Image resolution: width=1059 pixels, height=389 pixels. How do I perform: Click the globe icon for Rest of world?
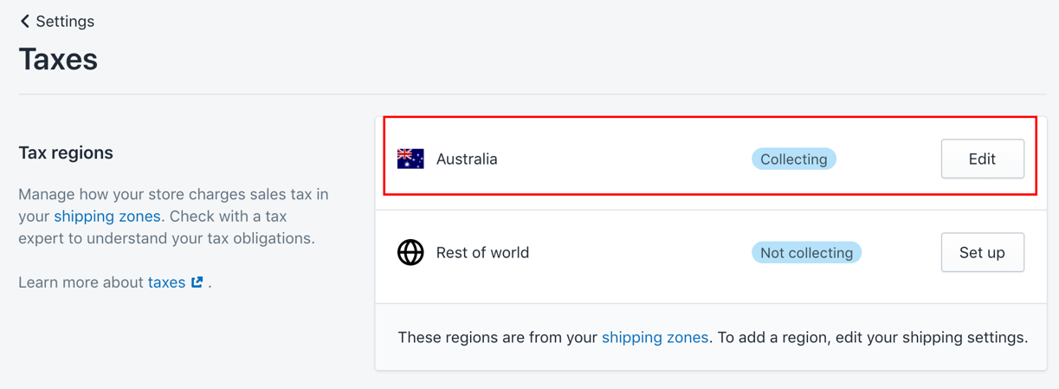[x=410, y=252]
